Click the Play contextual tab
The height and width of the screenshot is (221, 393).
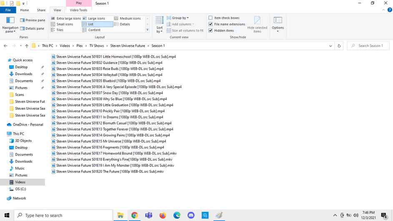coord(79,3)
